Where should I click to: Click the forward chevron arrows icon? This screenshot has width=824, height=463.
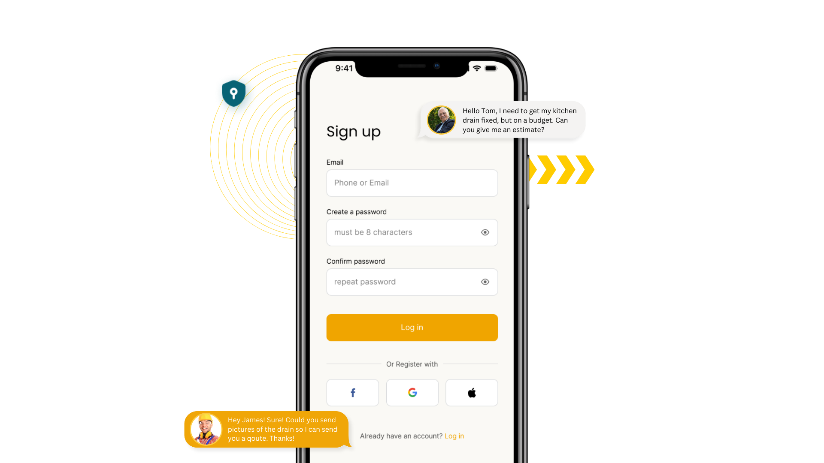pos(559,168)
